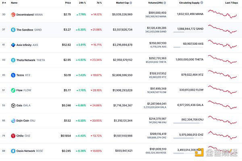Image resolution: width=242 pixels, height=161 pixels.
Task: Click the Circulating Supply info icon
Action: [x=202, y=3]
